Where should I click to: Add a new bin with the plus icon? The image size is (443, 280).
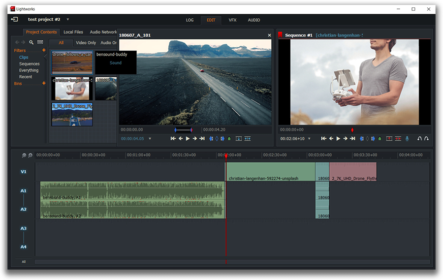click(44, 83)
